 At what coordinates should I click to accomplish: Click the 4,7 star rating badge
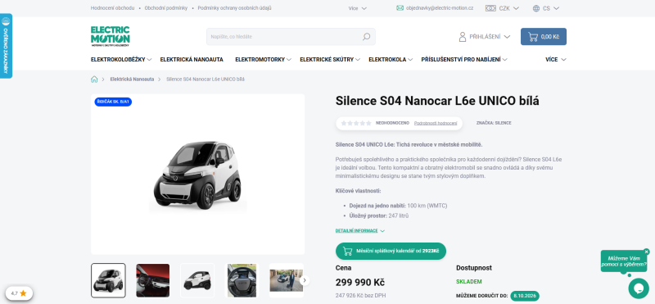pos(19,293)
